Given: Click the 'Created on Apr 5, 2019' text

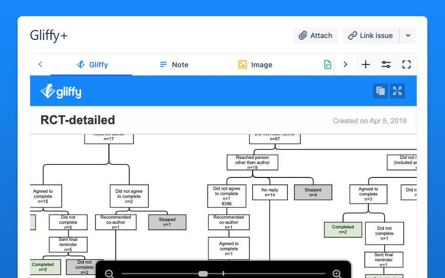Looking at the screenshot, I should pyautogui.click(x=369, y=121).
